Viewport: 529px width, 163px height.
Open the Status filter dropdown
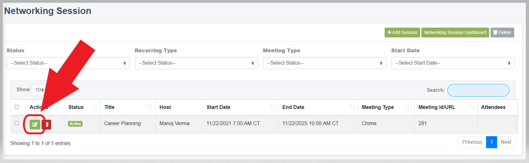pyautogui.click(x=68, y=63)
